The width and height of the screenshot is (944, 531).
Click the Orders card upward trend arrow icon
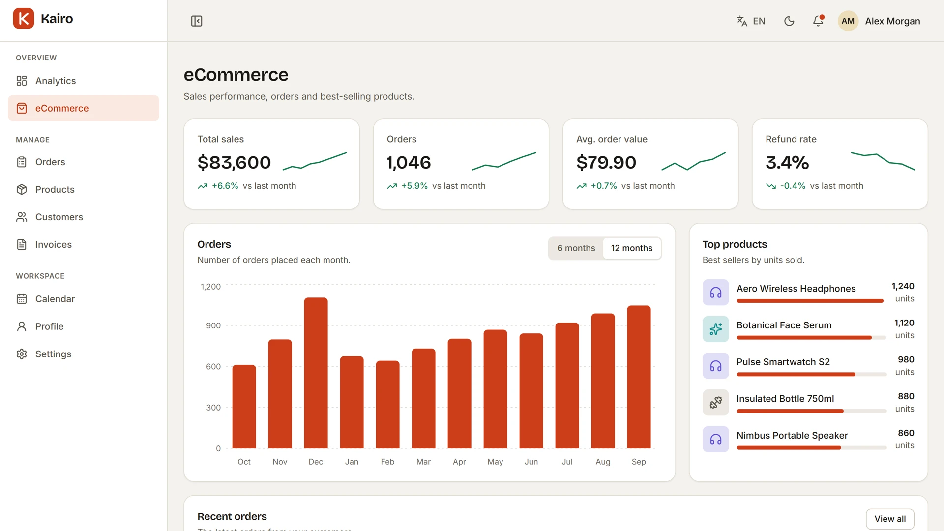[392, 186]
